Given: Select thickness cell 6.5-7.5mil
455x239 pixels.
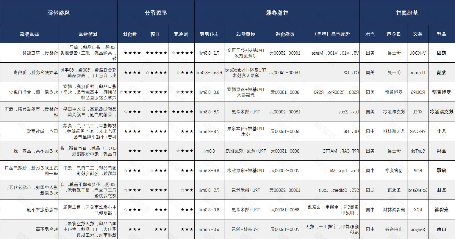Looking at the screenshot, I should tap(209, 229).
